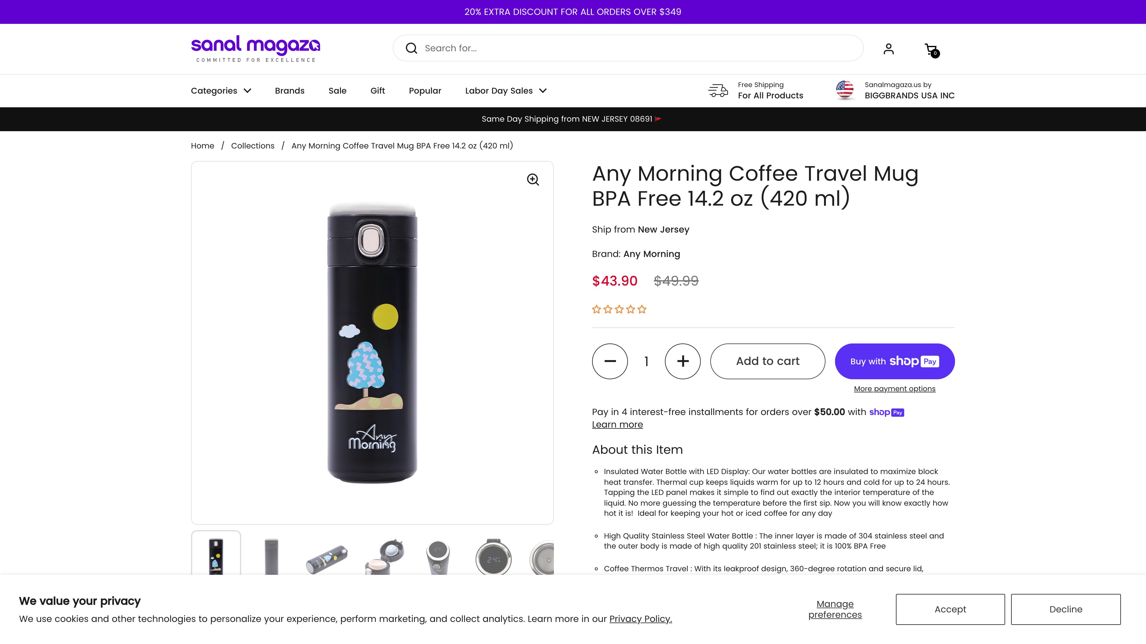Go to the Sale page

(337, 91)
